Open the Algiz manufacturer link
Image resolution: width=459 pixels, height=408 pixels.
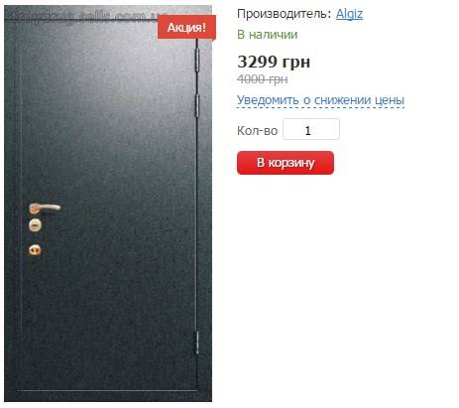click(x=349, y=14)
